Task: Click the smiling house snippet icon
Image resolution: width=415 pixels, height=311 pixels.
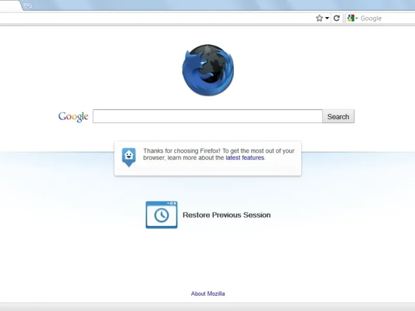Action: pyautogui.click(x=129, y=157)
